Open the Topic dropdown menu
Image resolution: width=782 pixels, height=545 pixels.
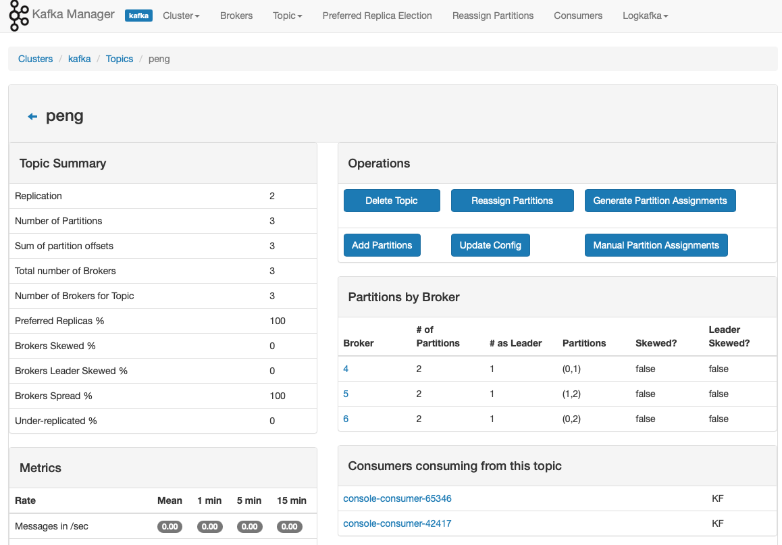(x=287, y=16)
